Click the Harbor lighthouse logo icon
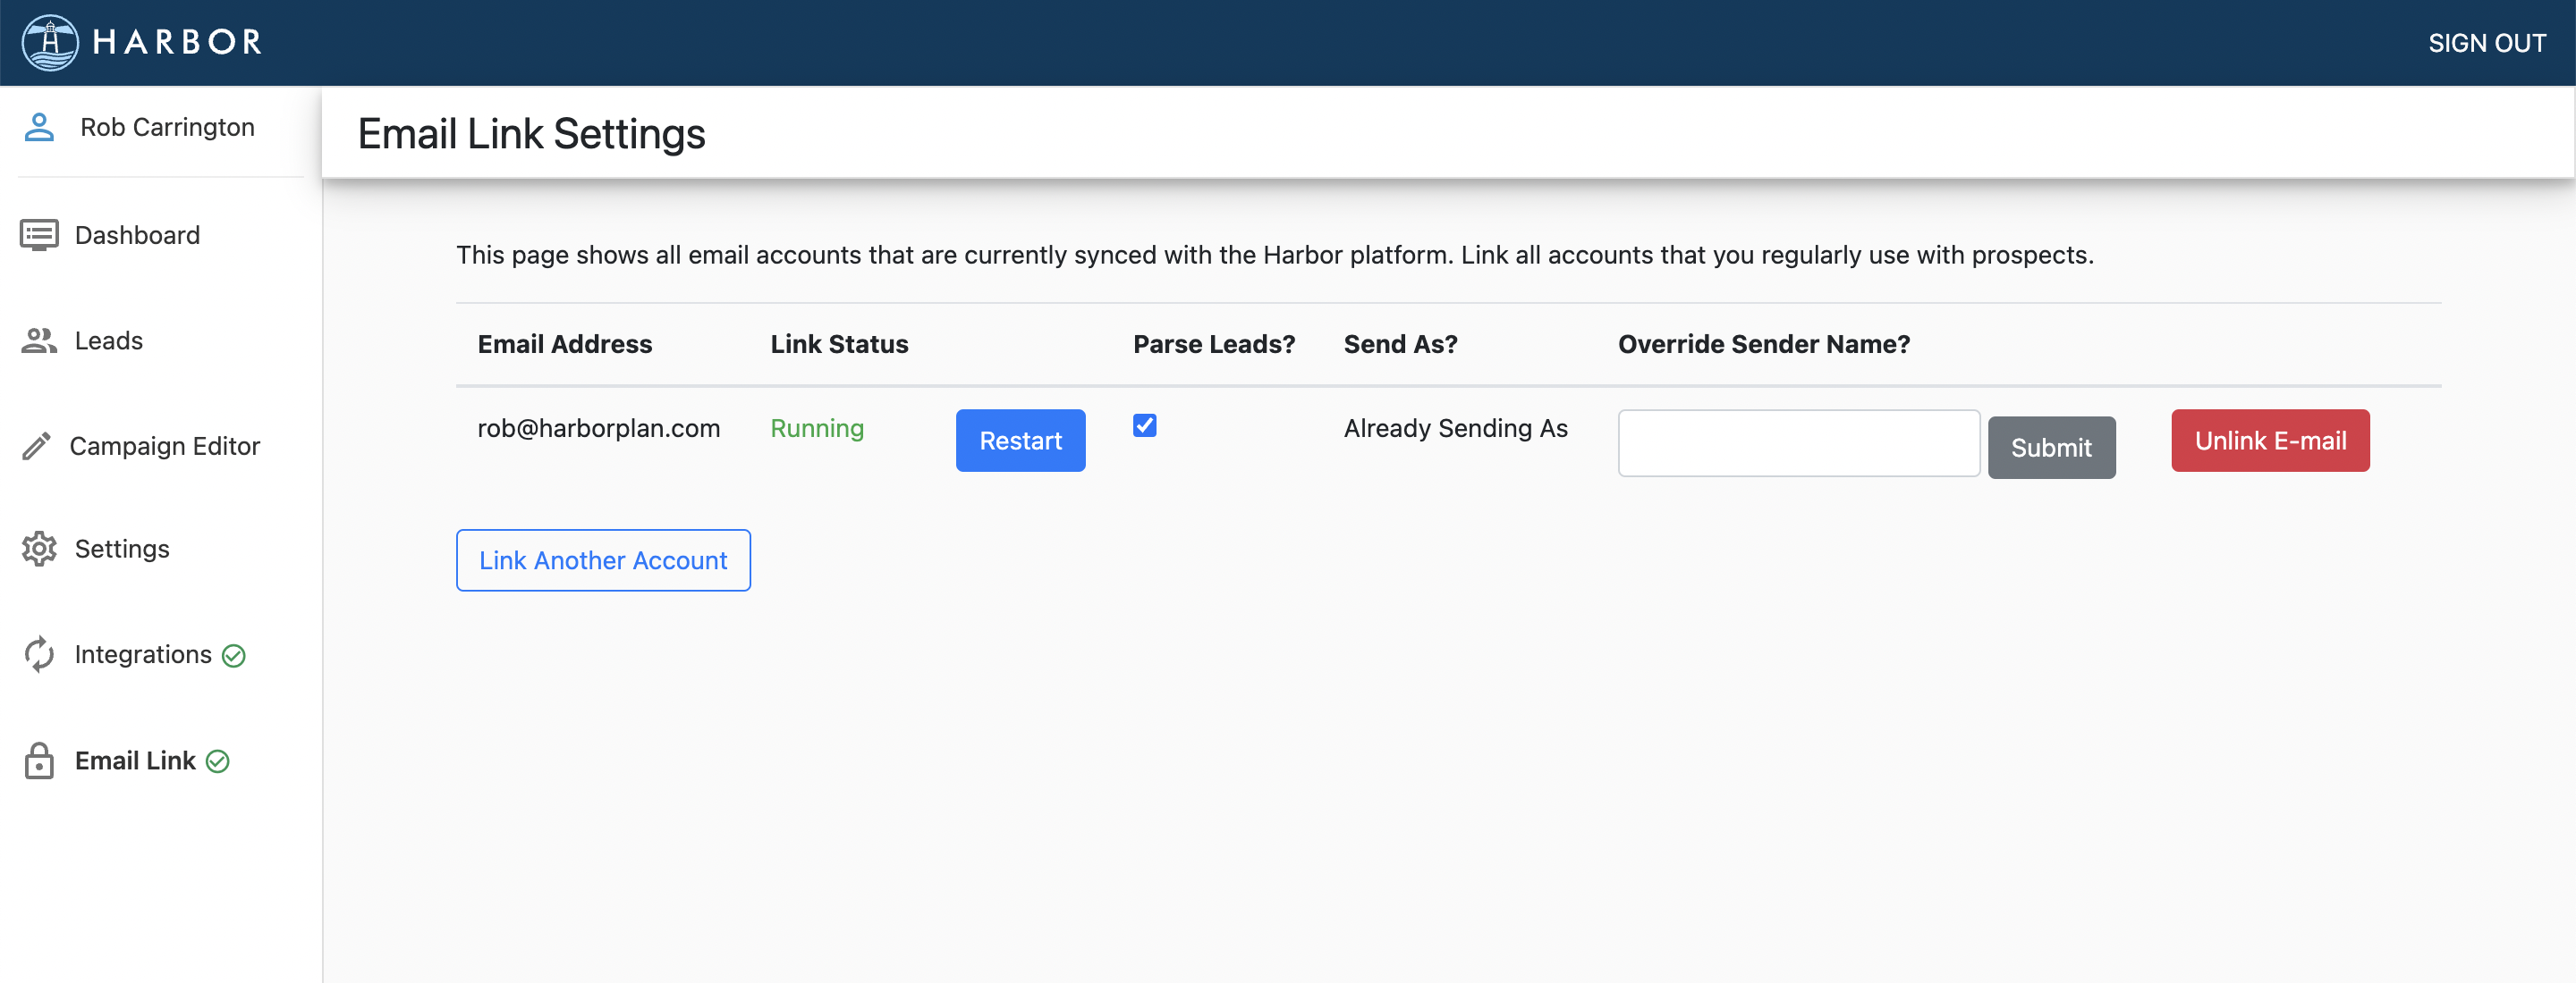Image resolution: width=2576 pixels, height=983 pixels. coord(50,42)
